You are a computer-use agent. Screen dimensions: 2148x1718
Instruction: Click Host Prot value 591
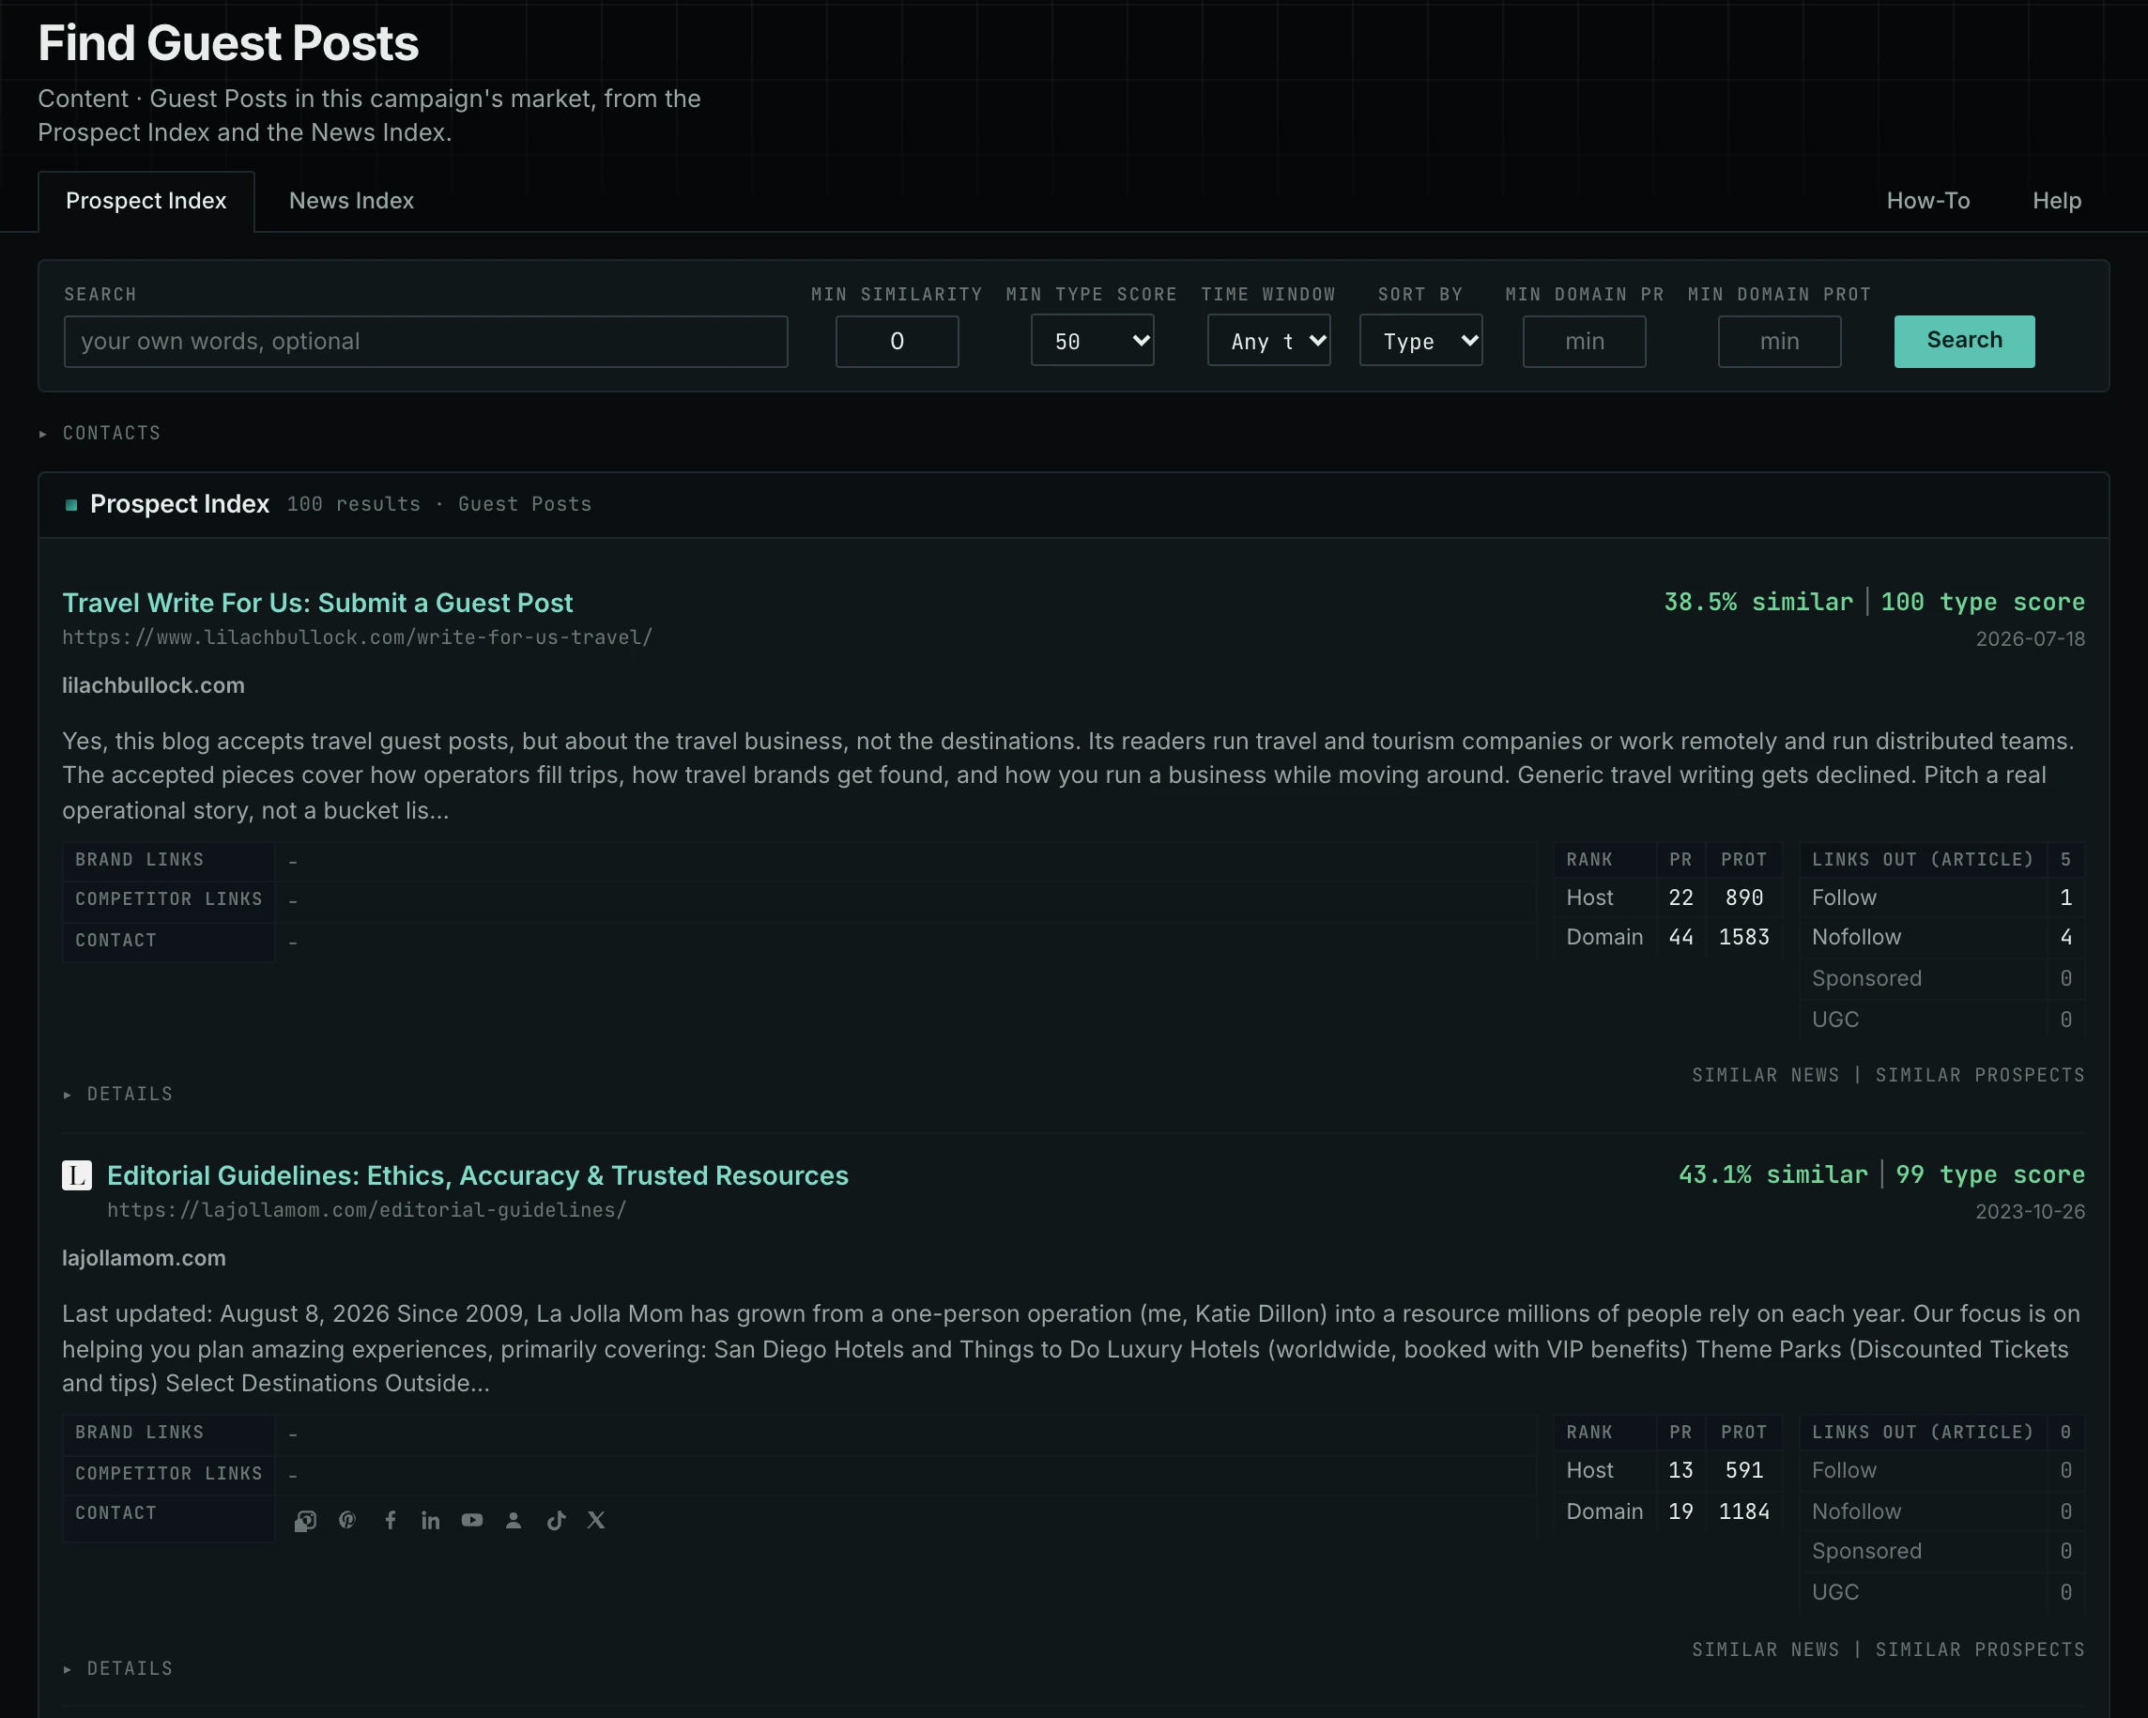[1743, 1469]
